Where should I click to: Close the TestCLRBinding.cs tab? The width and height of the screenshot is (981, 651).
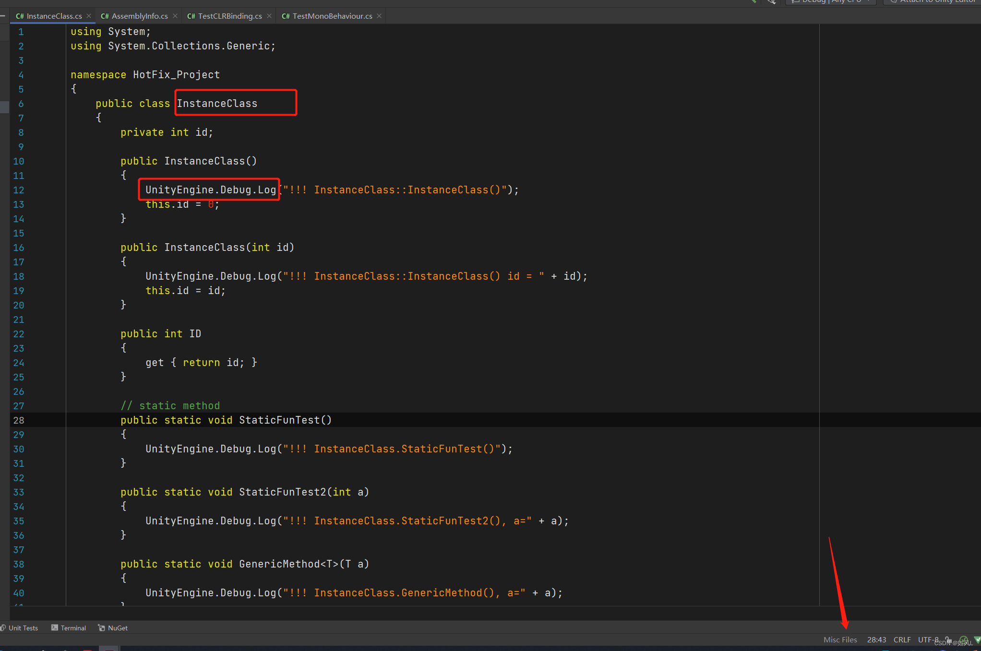[269, 16]
